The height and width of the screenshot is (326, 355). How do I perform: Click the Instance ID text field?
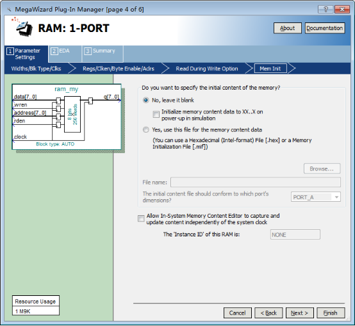[x=295, y=234]
